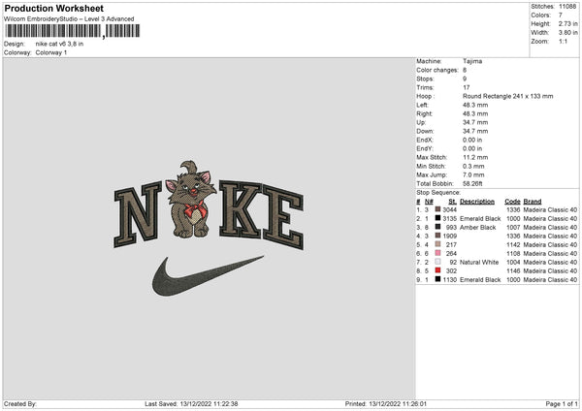Screen dimensions: 582x411
Task: Select the swatch in the 1909 stitch row
Action: [437, 236]
